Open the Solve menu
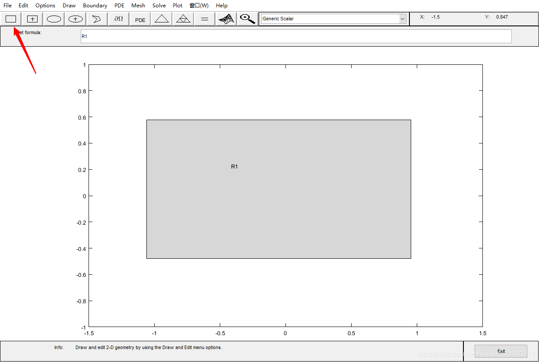539x362 pixels. 159,6
